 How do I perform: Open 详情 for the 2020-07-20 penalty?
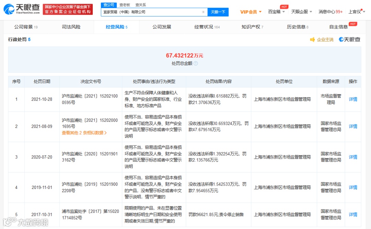pyautogui.click(x=353, y=157)
